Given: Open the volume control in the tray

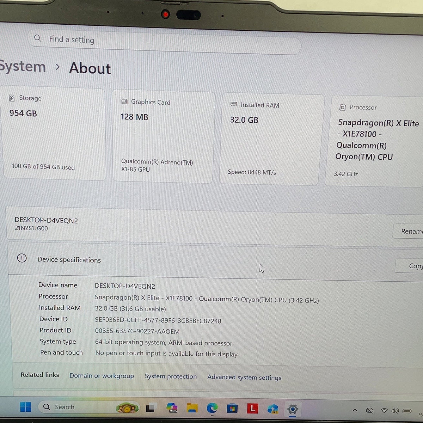Looking at the screenshot, I should click(x=395, y=411).
